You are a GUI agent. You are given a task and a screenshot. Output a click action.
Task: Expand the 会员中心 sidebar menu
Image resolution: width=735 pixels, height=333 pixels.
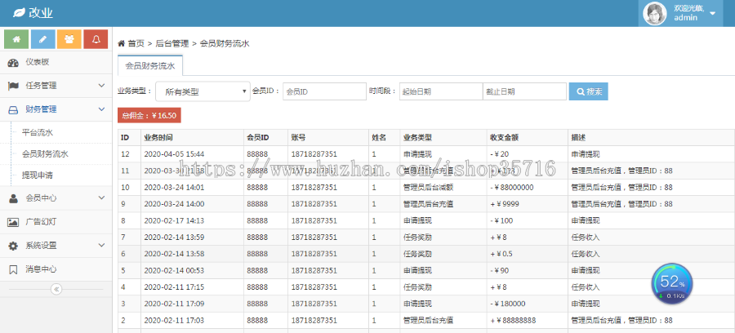point(56,198)
